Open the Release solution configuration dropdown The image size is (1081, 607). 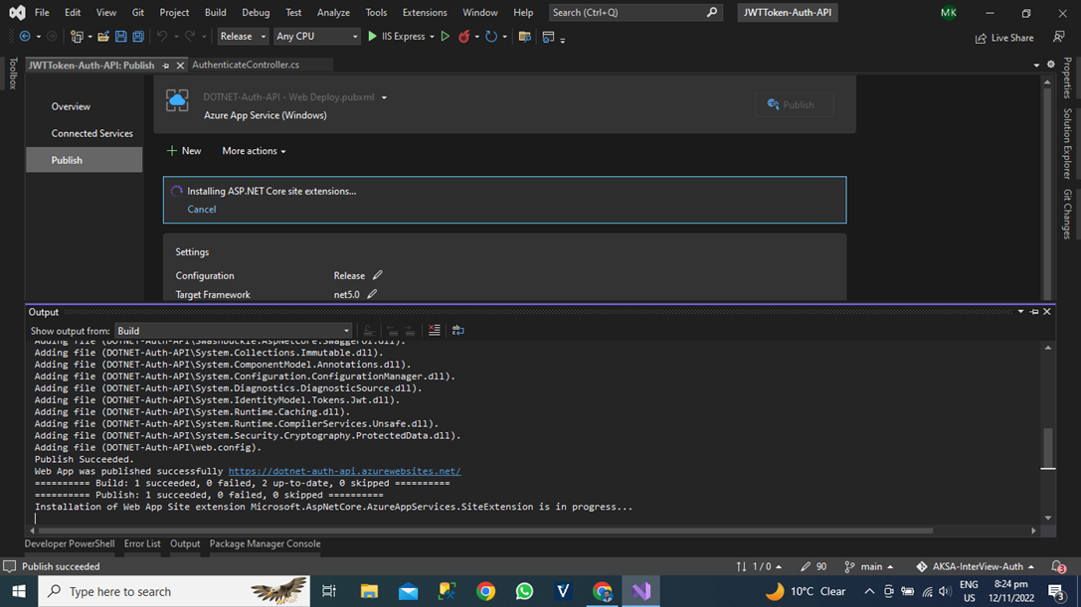coord(243,36)
